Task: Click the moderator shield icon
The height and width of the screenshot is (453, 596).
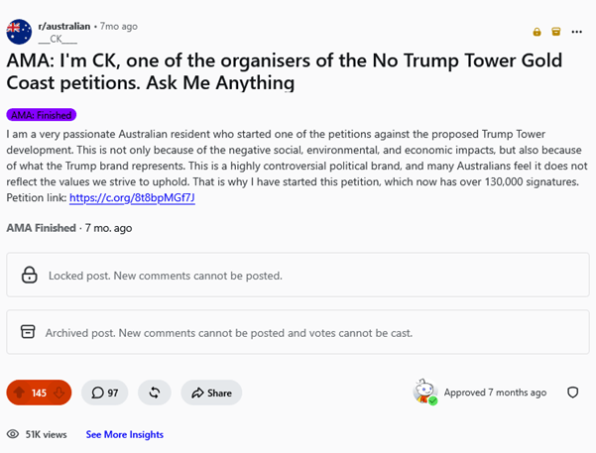Action: point(572,393)
